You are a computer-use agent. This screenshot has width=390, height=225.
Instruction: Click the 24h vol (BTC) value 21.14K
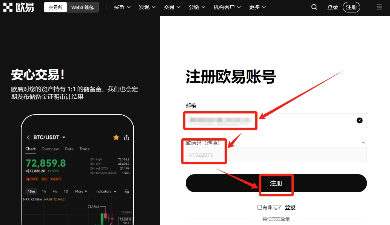coord(125,168)
